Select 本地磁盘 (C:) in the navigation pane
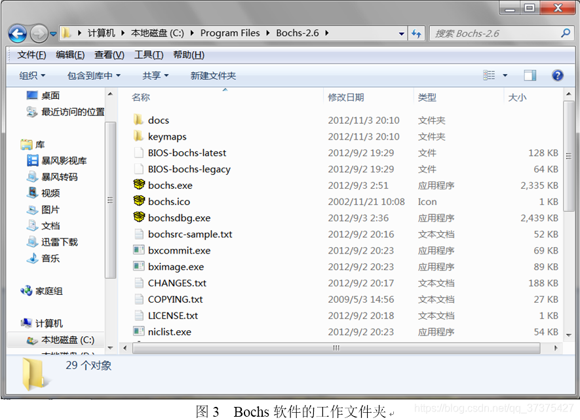 [x=60, y=340]
